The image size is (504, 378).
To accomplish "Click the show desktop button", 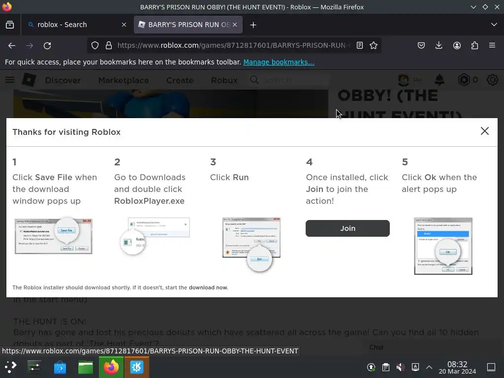I will click(491, 367).
